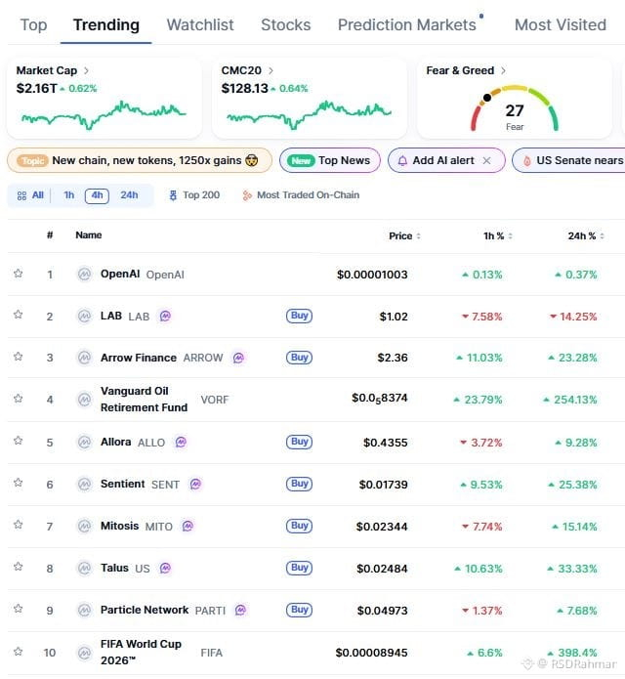Click the purple badge beside ALLO
This screenshot has width=625, height=679.
181,443
